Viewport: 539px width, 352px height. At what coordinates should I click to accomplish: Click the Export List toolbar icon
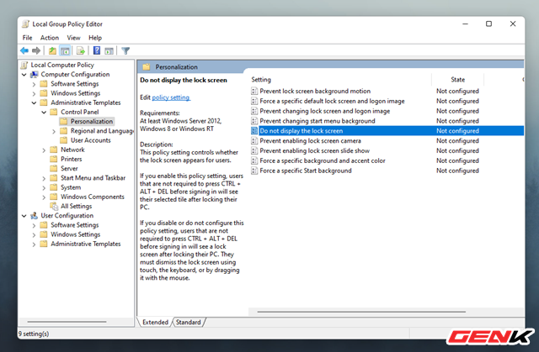coord(81,51)
